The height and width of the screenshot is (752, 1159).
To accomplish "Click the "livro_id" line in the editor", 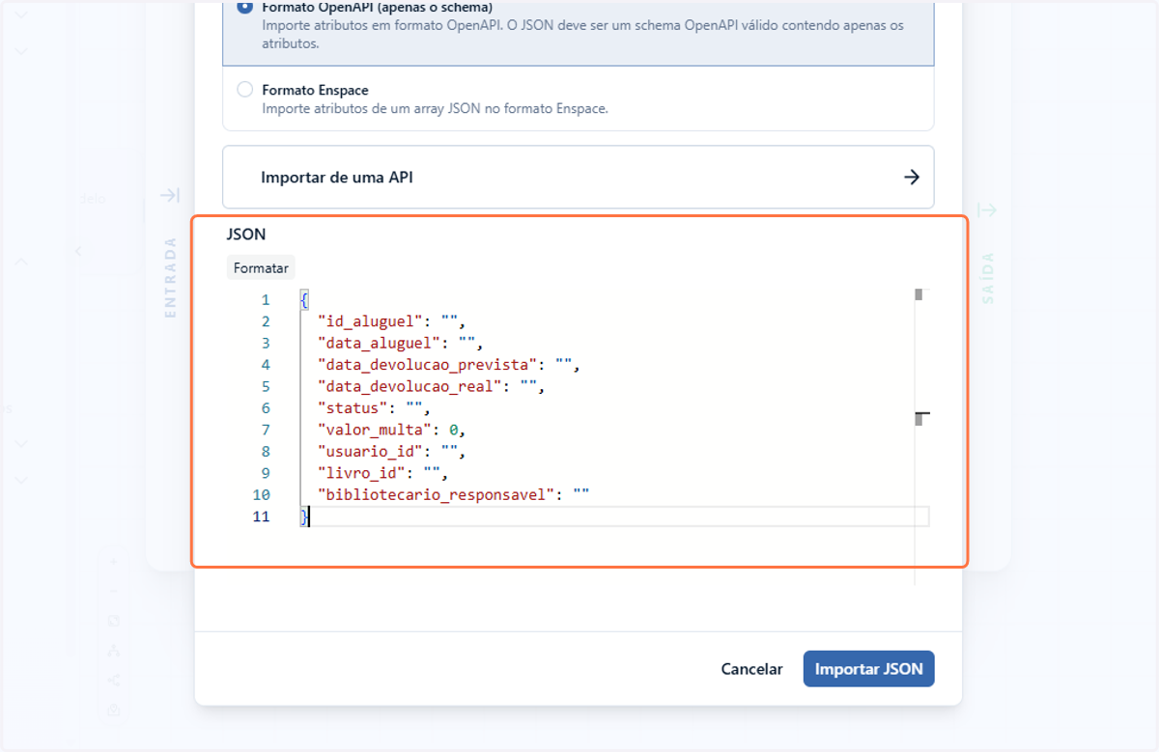I will click(383, 473).
